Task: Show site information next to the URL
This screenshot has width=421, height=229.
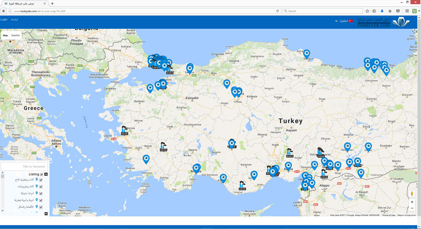Action: click(10, 11)
